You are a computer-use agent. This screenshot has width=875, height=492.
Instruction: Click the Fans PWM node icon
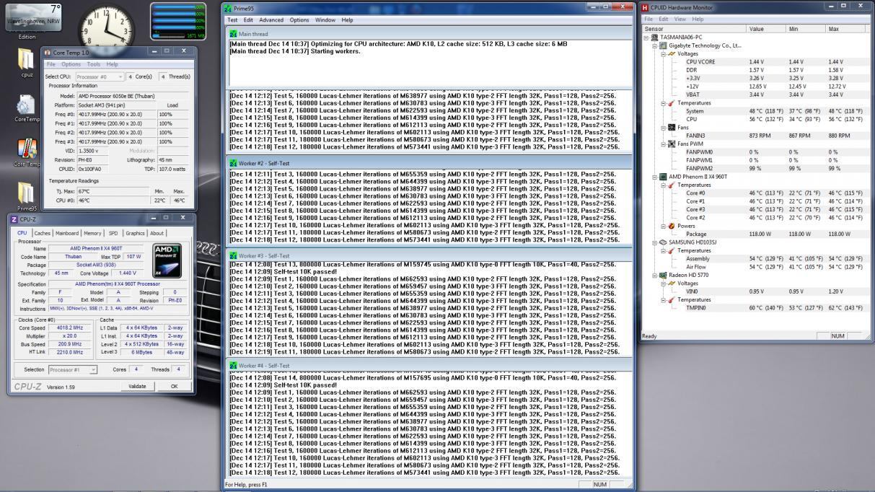pos(672,144)
